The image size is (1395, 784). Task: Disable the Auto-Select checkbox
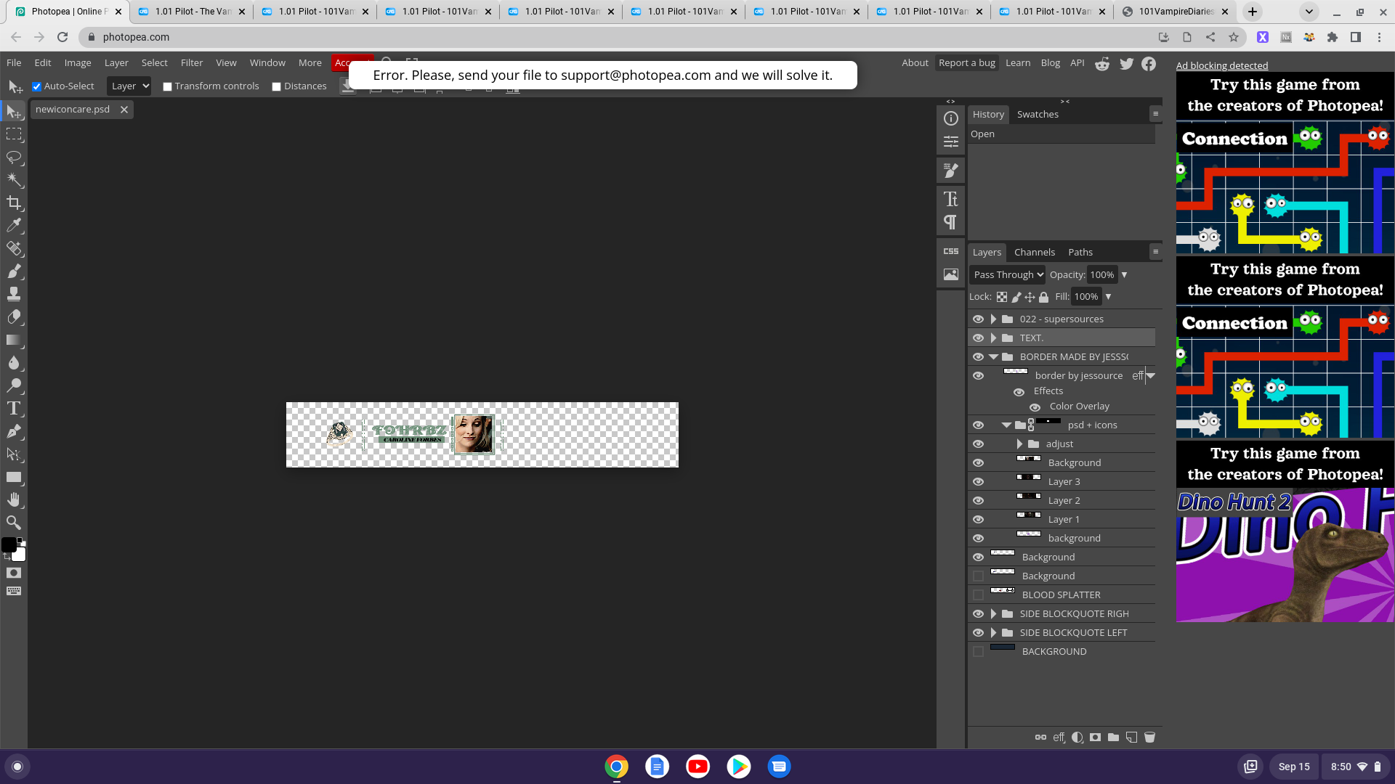click(x=37, y=86)
